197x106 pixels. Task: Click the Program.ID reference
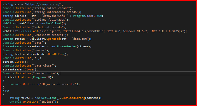[41, 77]
